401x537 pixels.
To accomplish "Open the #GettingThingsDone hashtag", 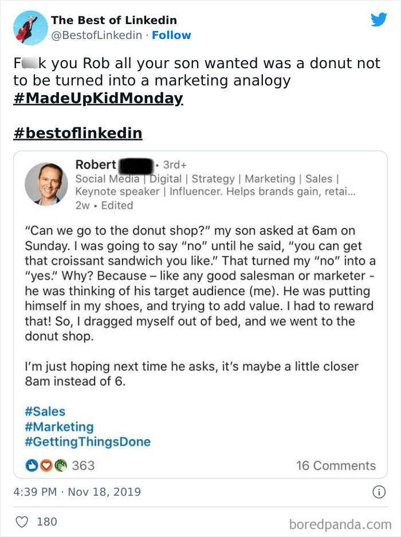I will (88, 442).
